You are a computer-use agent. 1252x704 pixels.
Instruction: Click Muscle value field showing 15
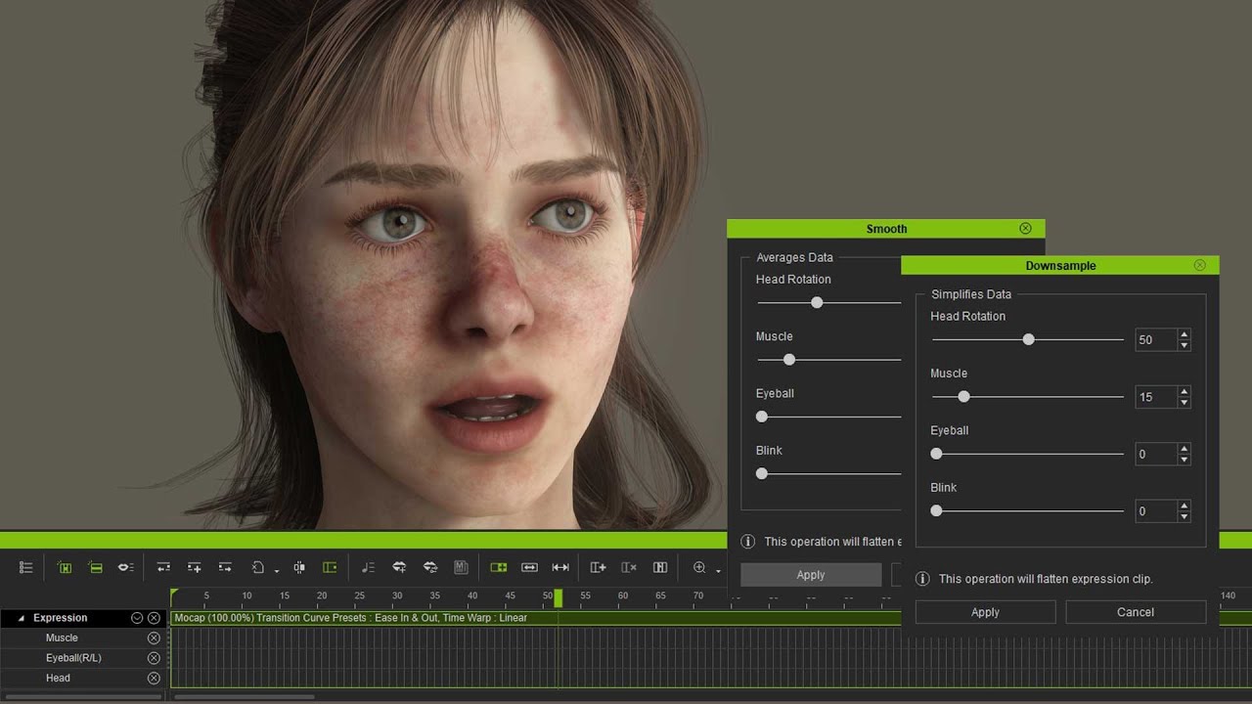[1156, 397]
